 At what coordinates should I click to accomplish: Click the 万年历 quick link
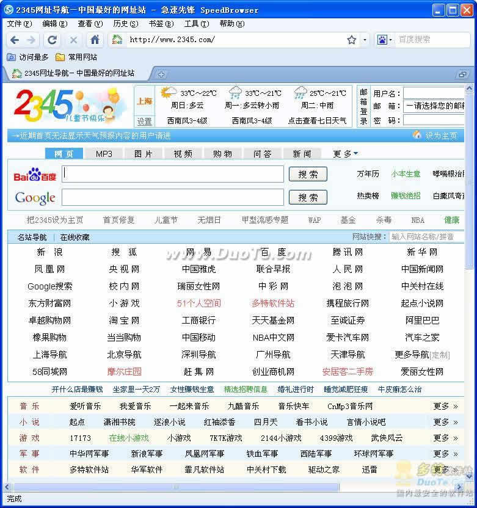click(x=368, y=174)
